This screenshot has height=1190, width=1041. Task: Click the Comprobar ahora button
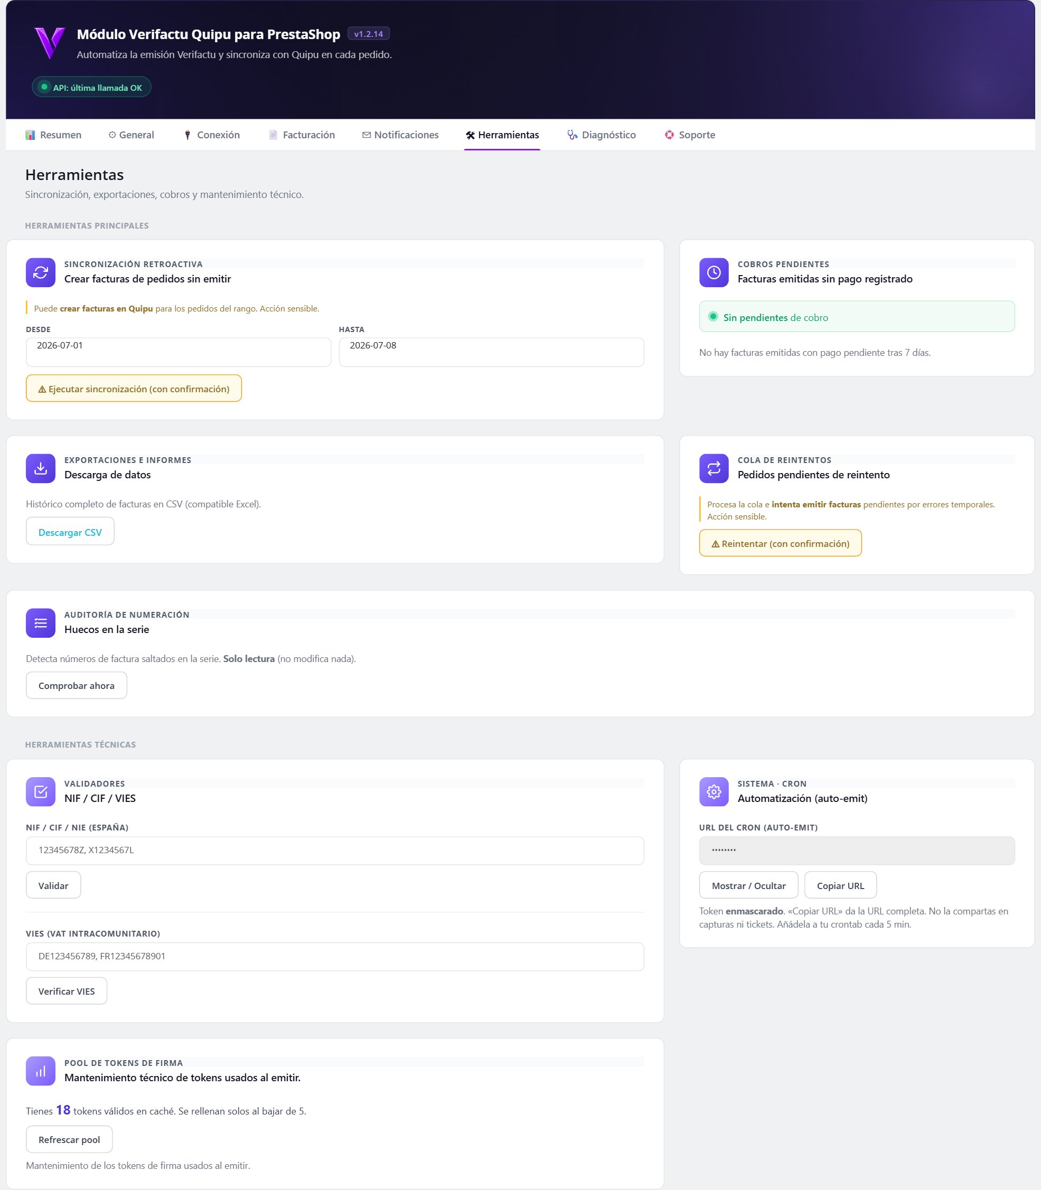click(77, 685)
